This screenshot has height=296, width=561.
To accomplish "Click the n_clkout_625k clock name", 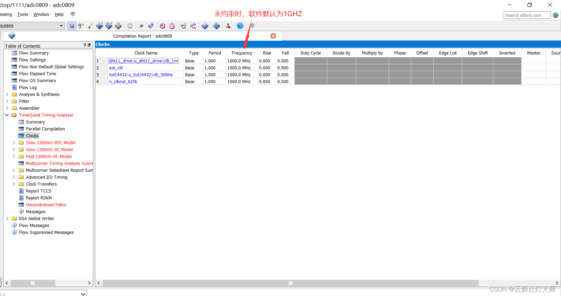I will tap(123, 81).
